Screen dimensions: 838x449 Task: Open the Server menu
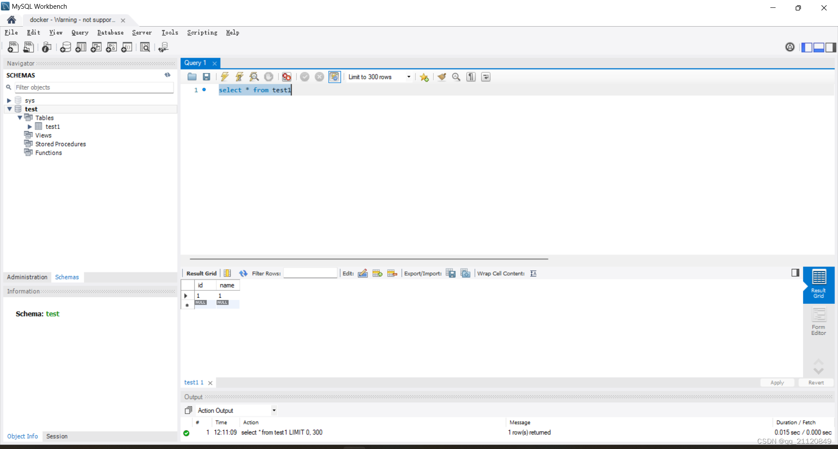[142, 32]
